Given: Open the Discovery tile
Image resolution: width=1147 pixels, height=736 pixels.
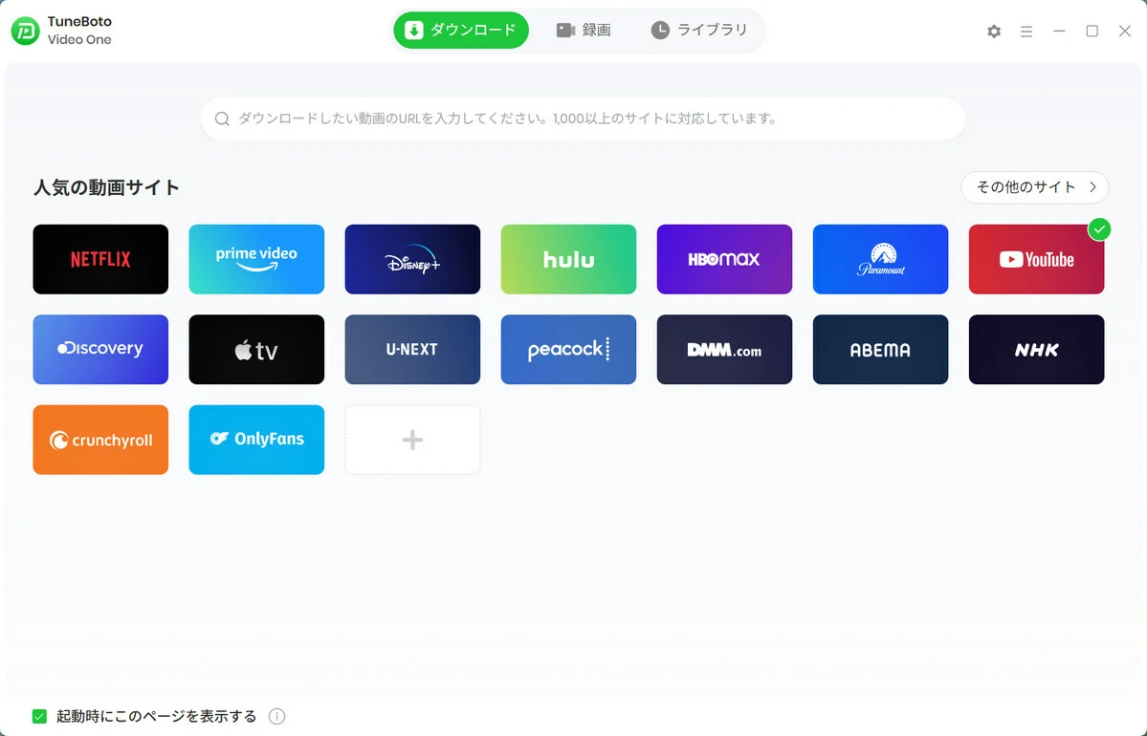Looking at the screenshot, I should point(100,350).
